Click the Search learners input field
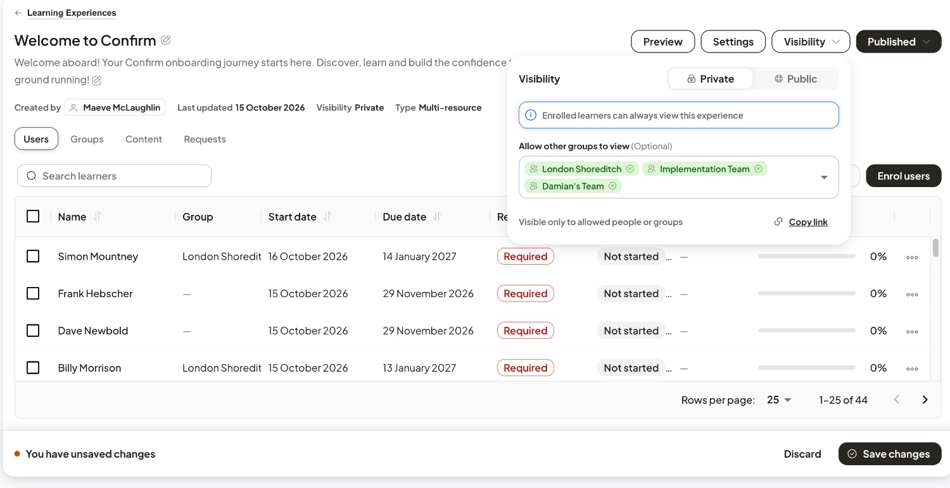This screenshot has width=950, height=488. (114, 176)
